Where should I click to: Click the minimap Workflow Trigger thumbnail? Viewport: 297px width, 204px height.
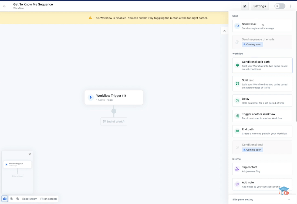(x=18, y=165)
